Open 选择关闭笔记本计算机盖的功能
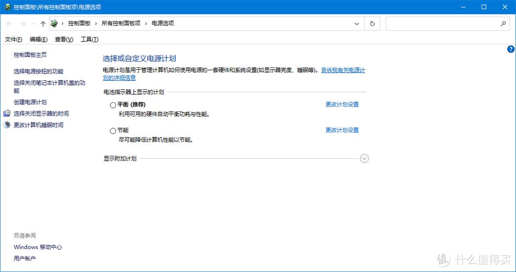Screen dimensions: 516x272 [49, 87]
